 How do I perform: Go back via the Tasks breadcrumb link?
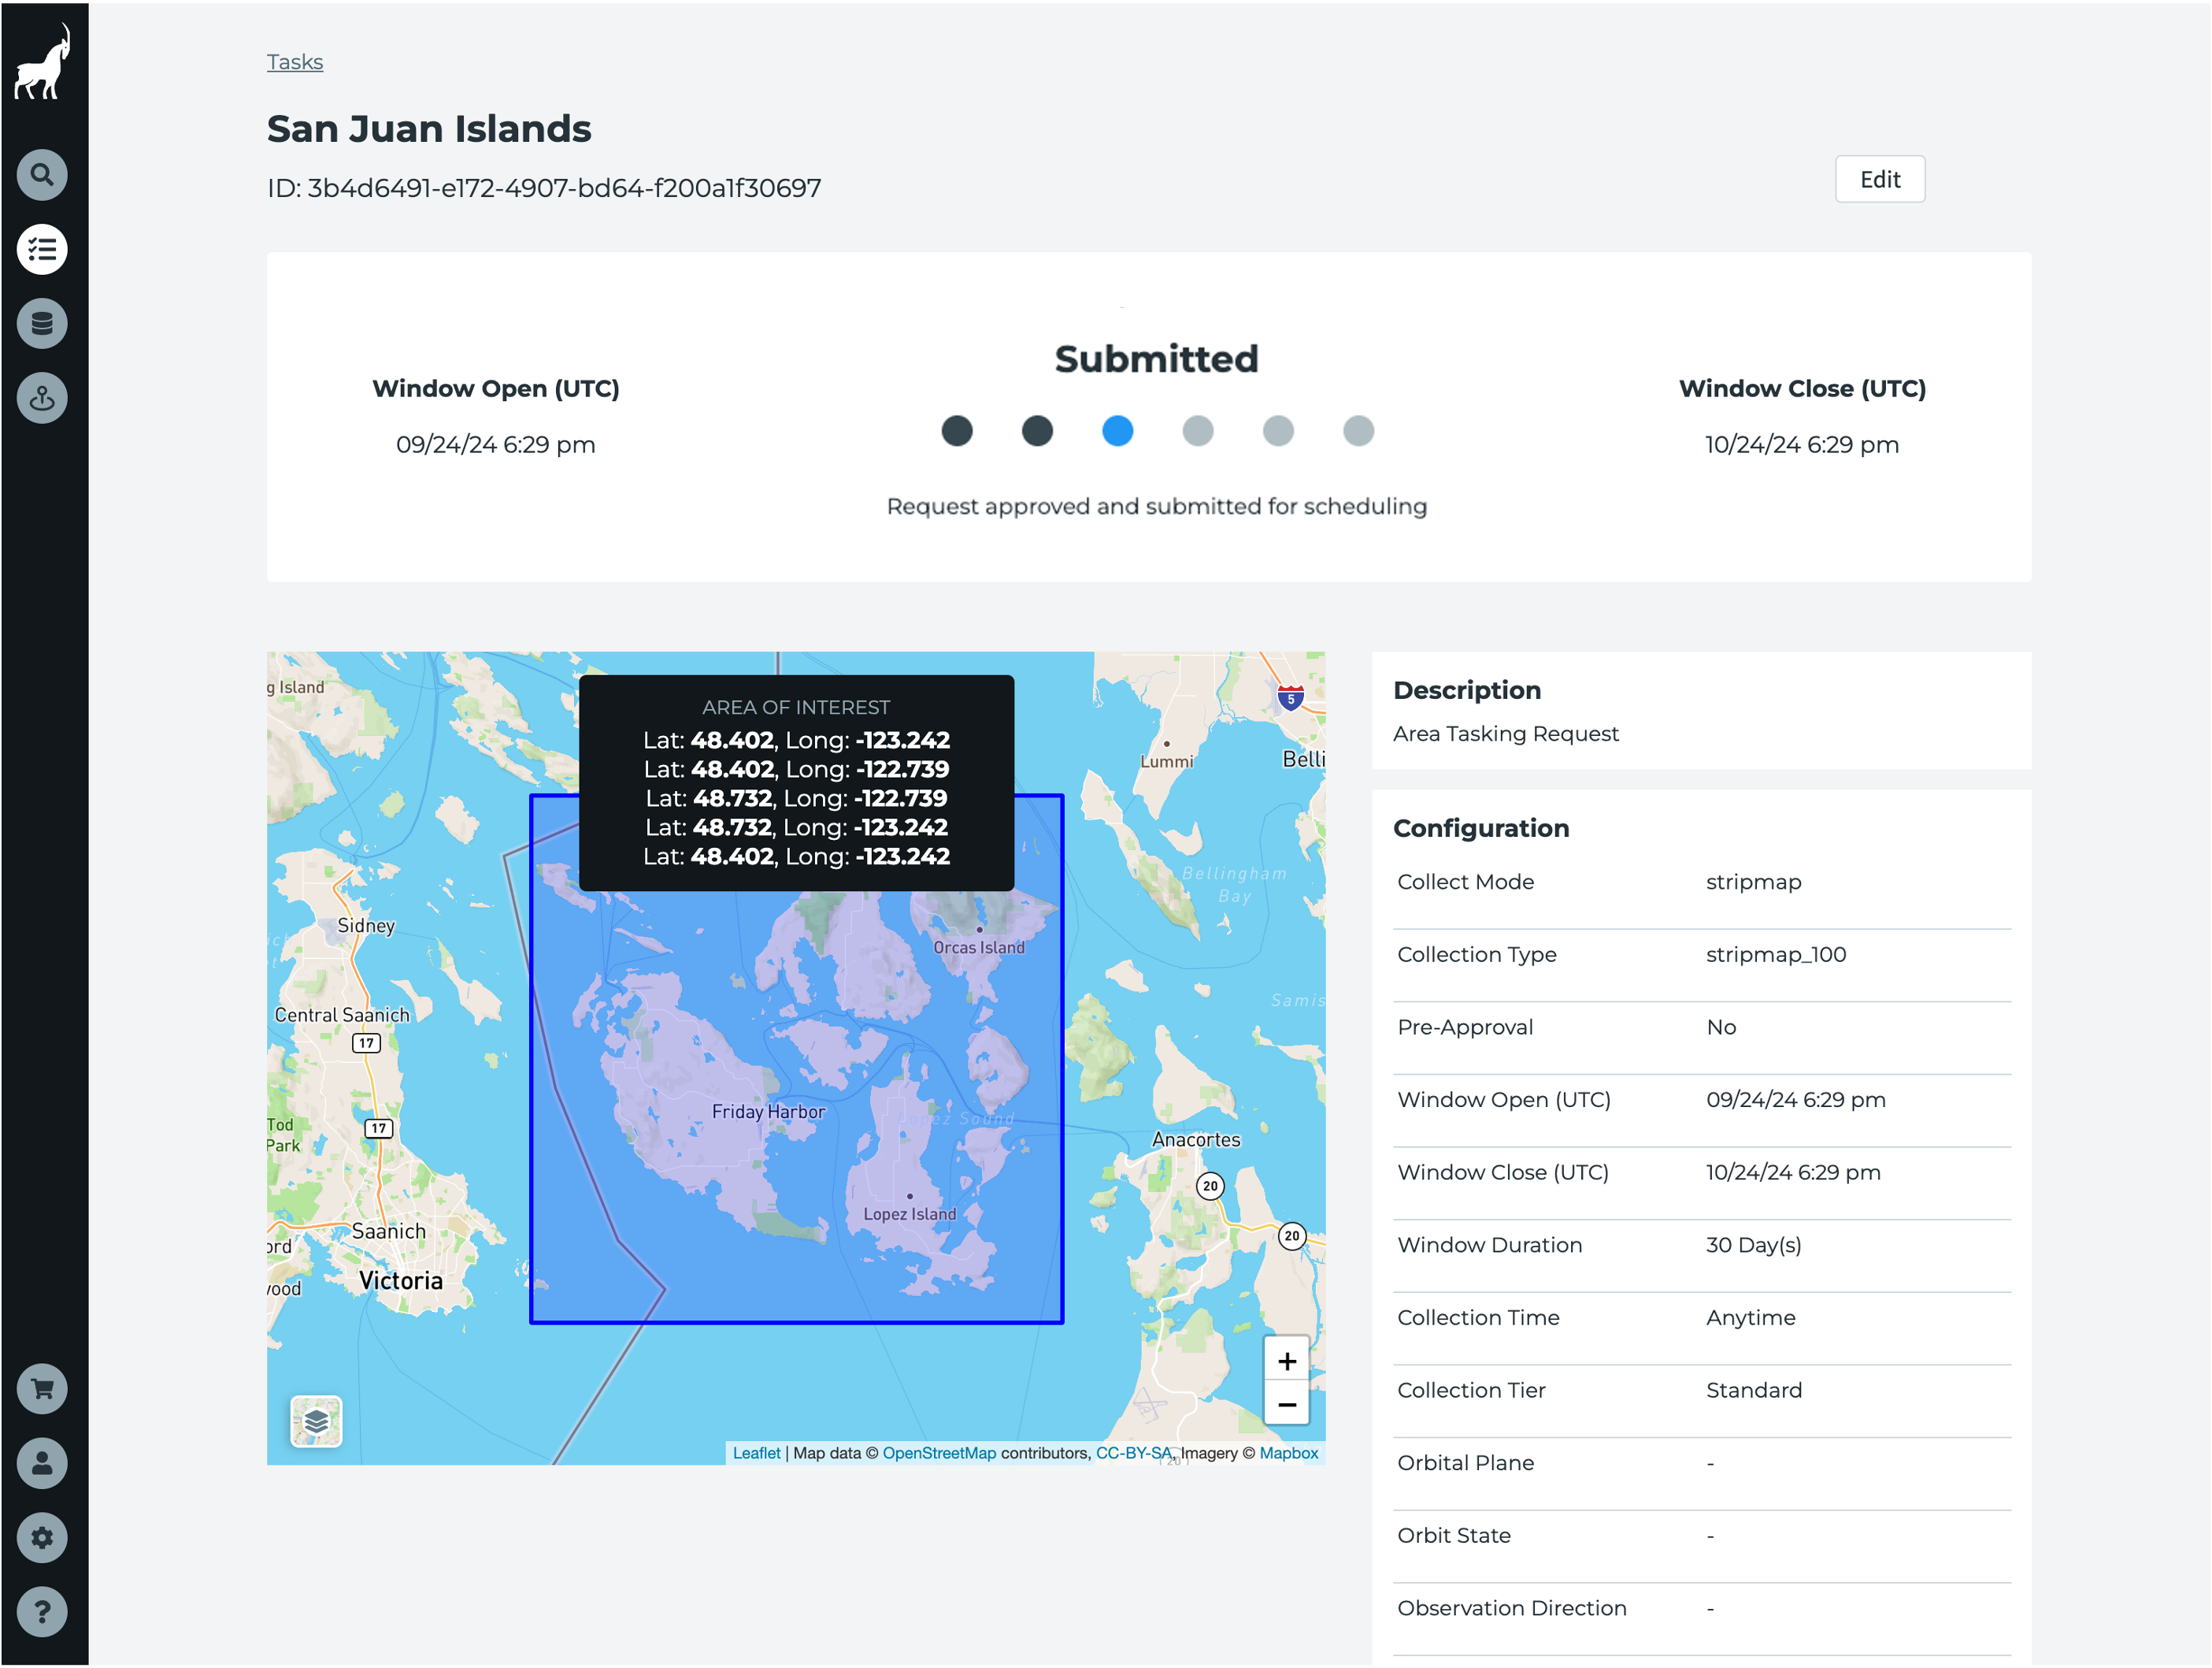tap(295, 62)
